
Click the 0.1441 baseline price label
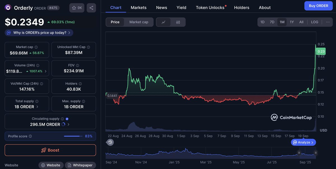[x=112, y=96]
